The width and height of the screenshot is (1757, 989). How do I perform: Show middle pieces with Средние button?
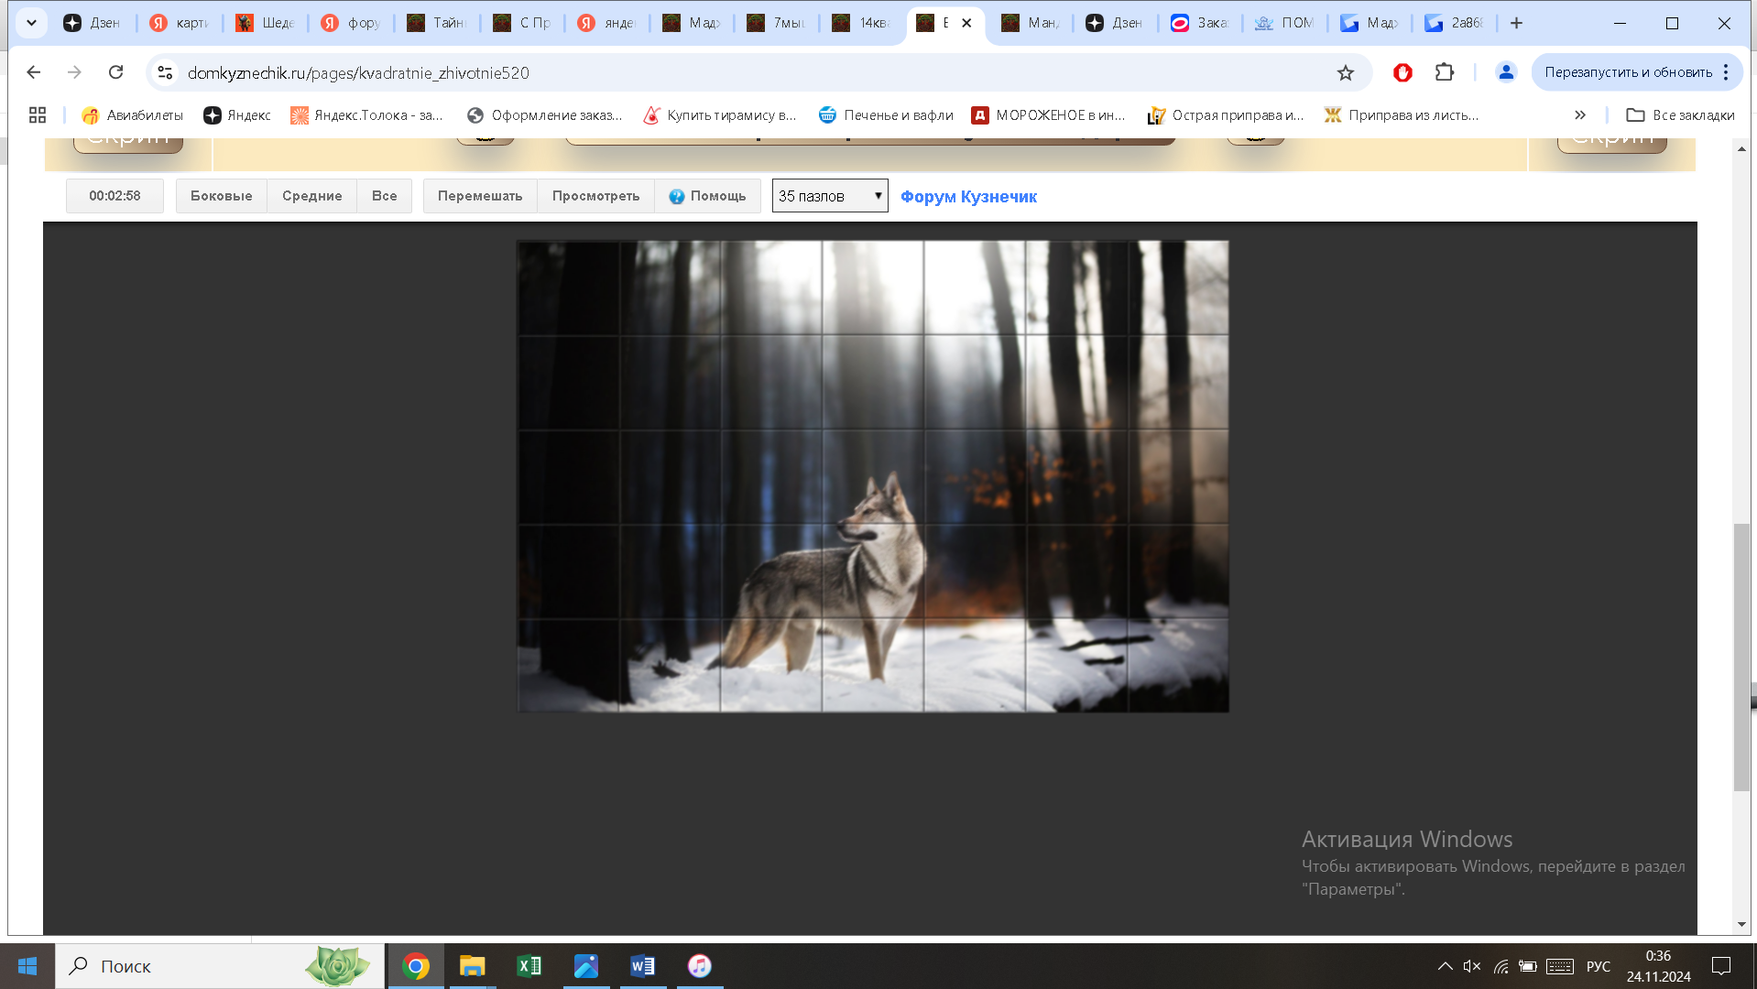pos(311,196)
